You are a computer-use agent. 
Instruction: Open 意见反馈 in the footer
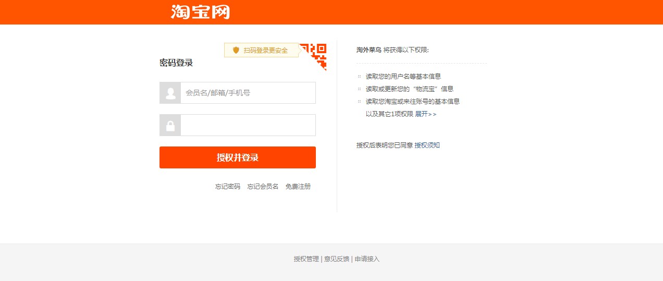[x=337, y=259]
